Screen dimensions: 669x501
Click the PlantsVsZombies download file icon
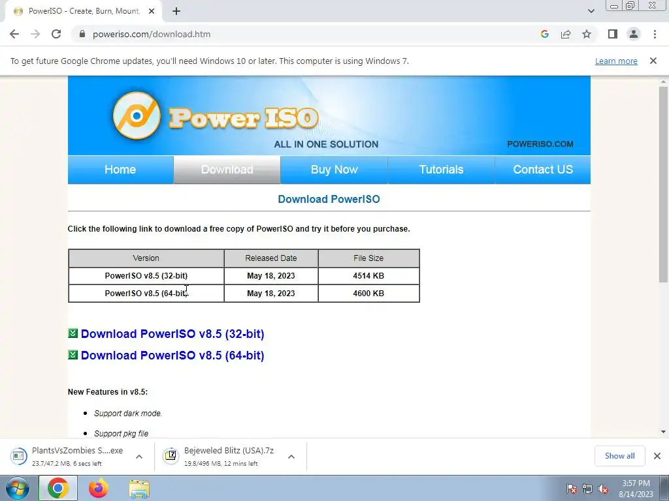[x=18, y=456]
